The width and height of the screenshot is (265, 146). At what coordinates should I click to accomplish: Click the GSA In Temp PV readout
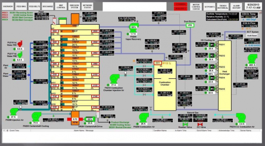pos(249,17)
